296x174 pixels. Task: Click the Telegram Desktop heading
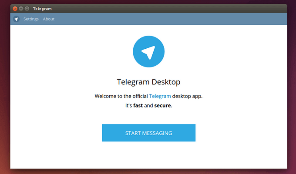148,82
